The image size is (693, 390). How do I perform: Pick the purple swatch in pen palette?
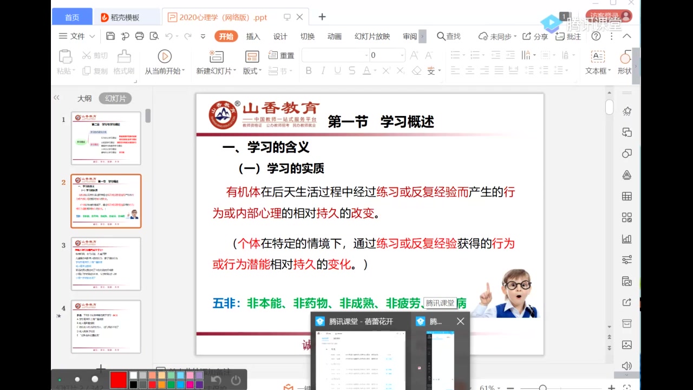pos(199,385)
